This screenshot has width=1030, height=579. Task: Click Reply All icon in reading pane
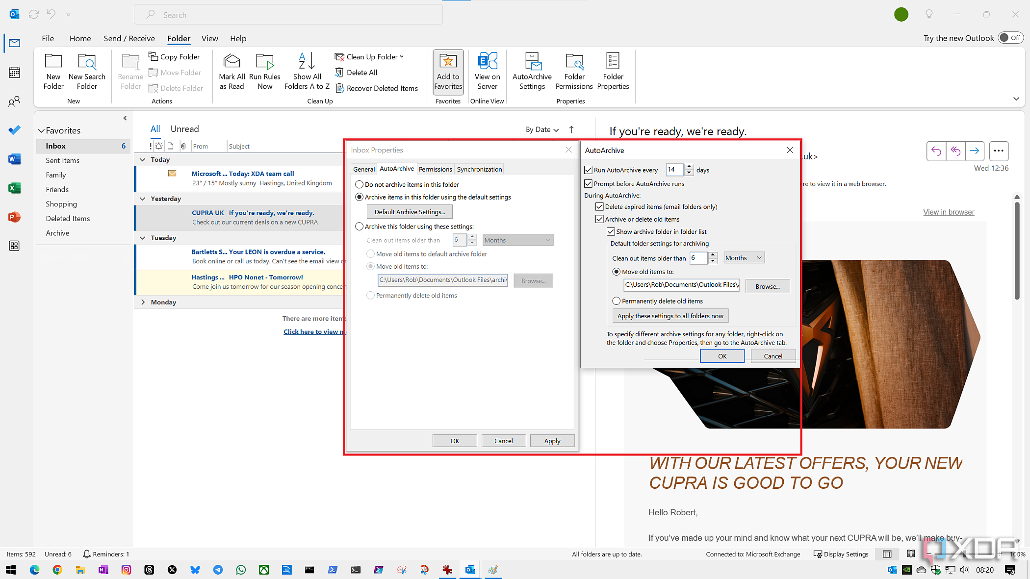point(955,151)
